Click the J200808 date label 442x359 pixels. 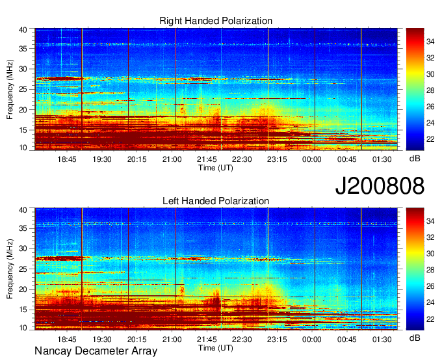[x=380, y=185]
